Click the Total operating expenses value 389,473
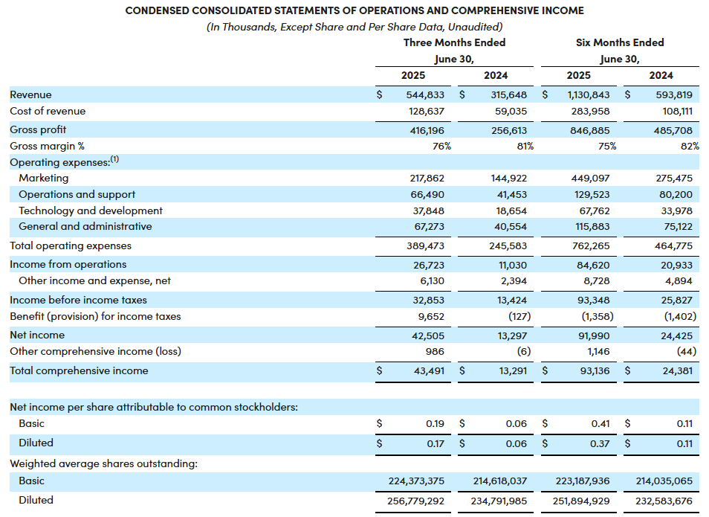Viewport: 709px width, 517px height. pyautogui.click(x=425, y=245)
